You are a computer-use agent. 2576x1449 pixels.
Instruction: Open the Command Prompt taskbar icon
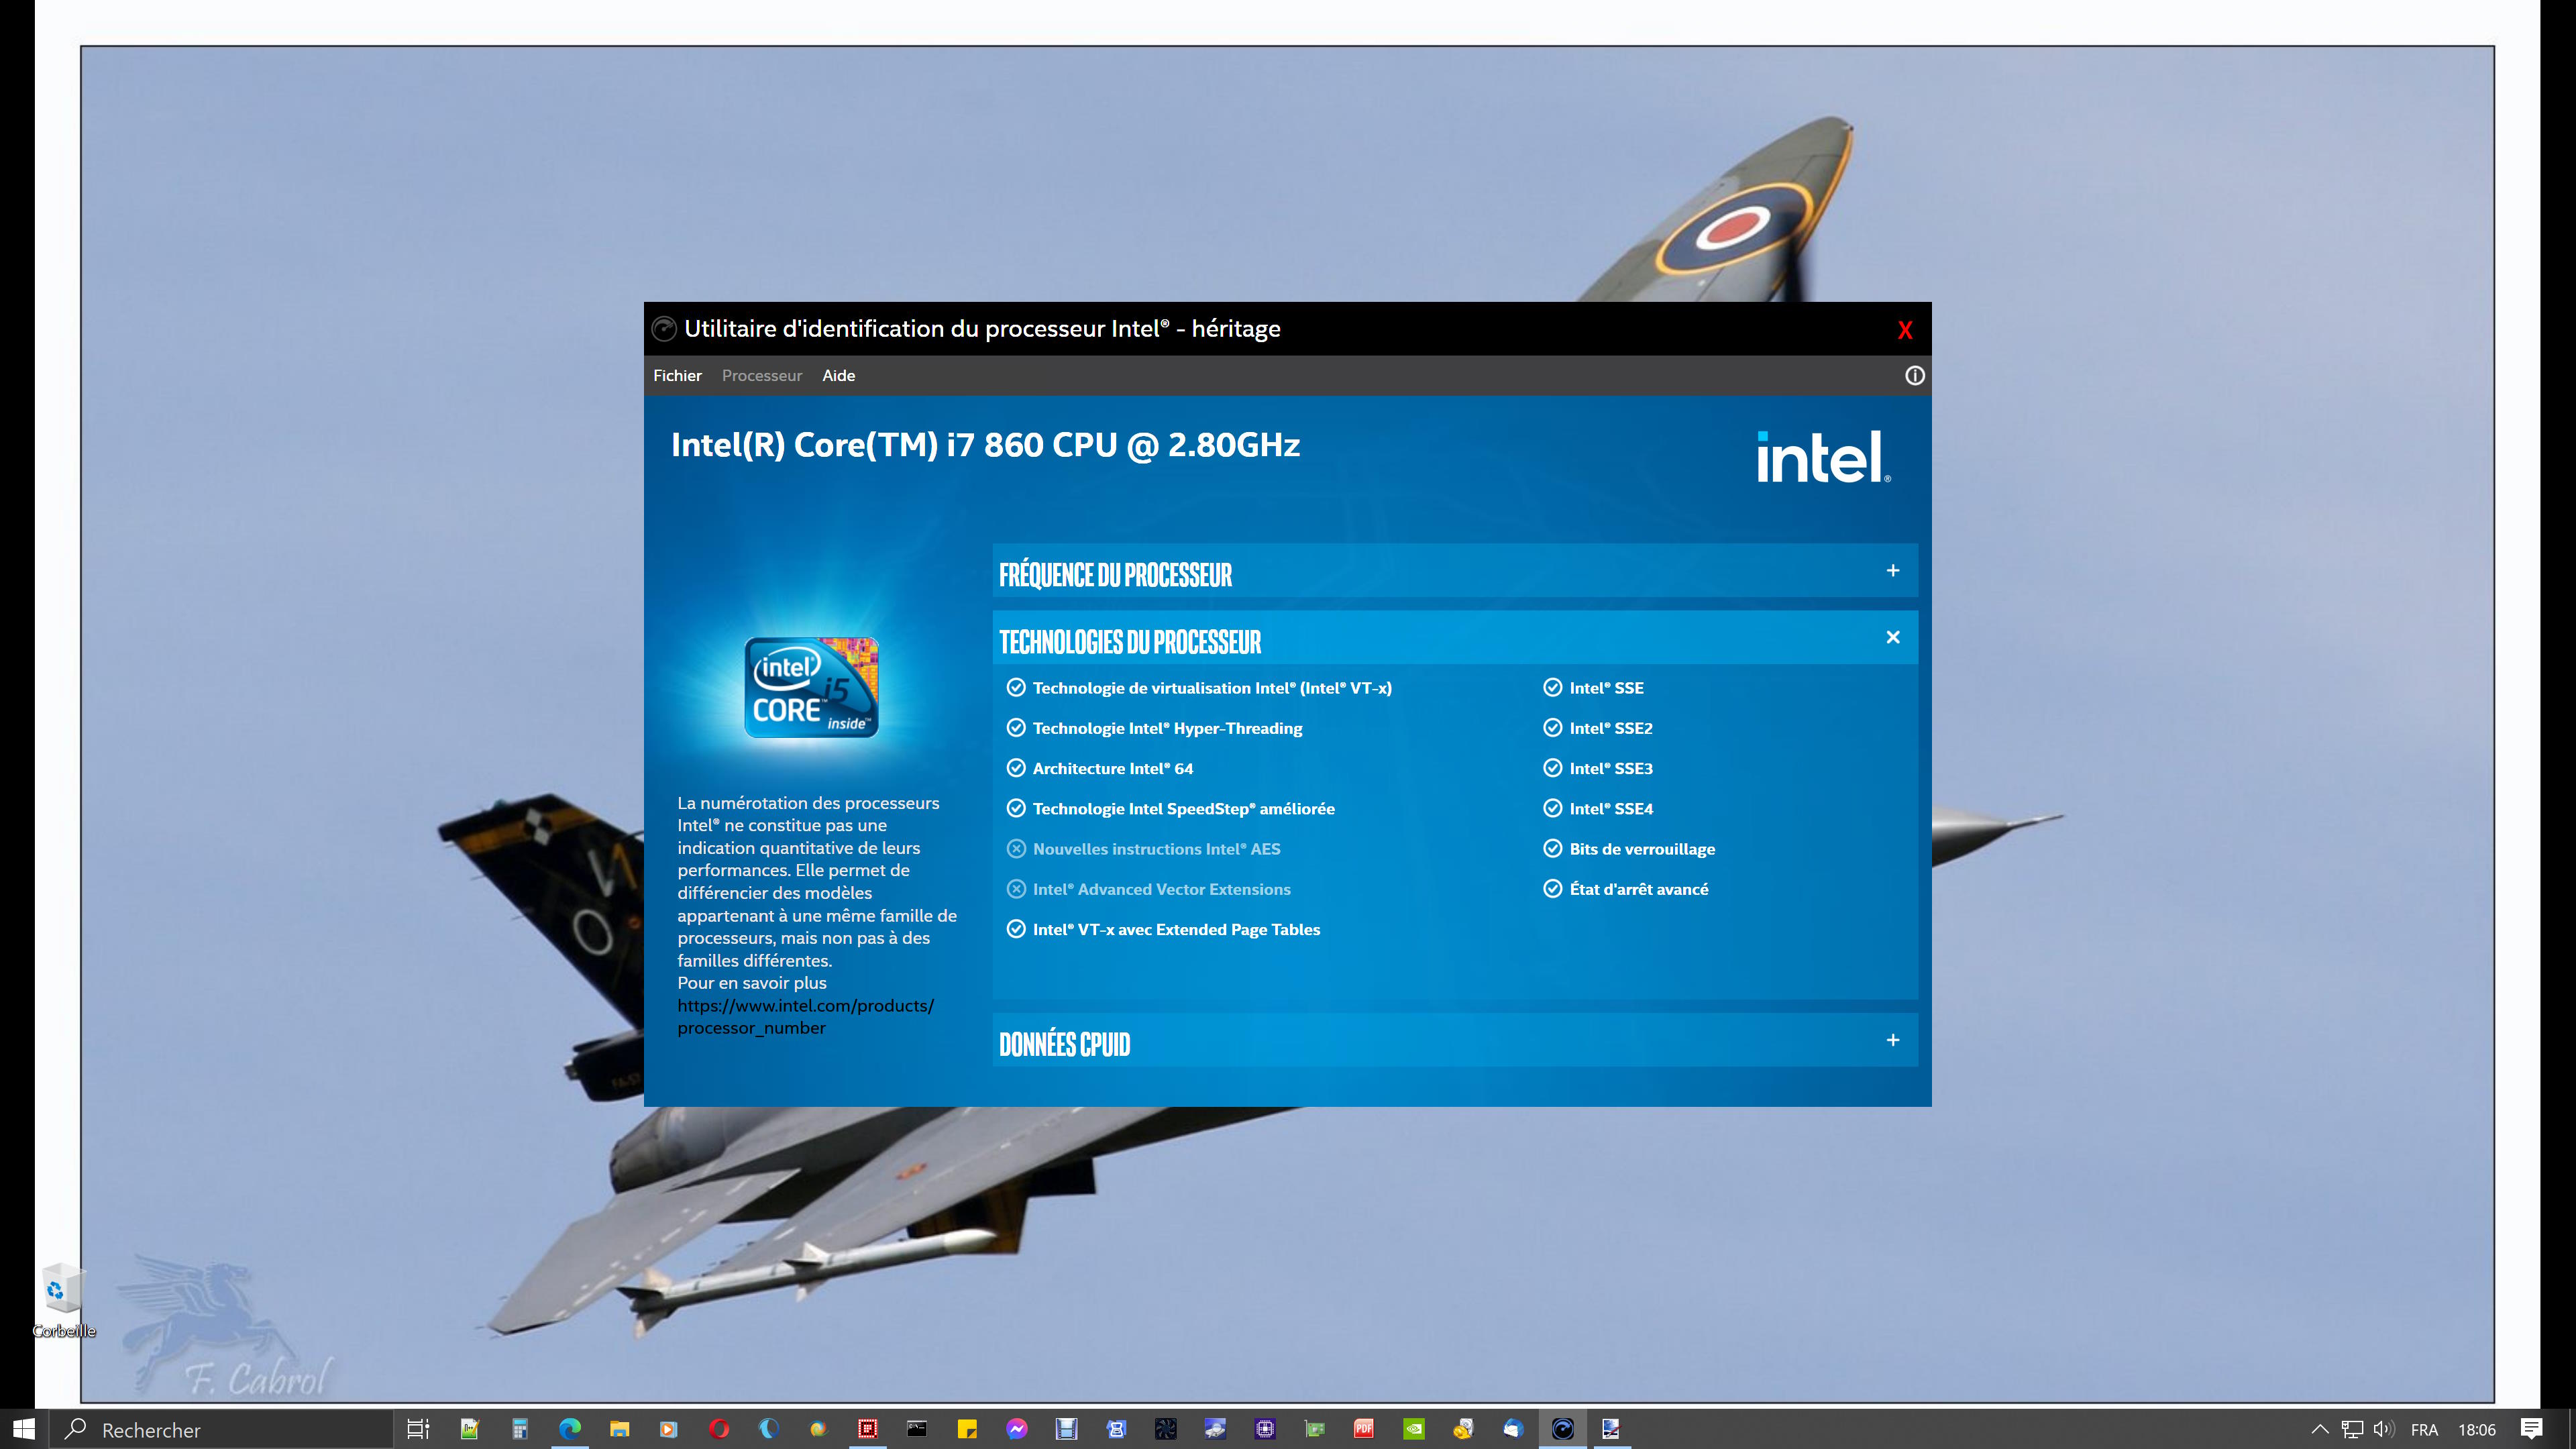click(x=917, y=1429)
